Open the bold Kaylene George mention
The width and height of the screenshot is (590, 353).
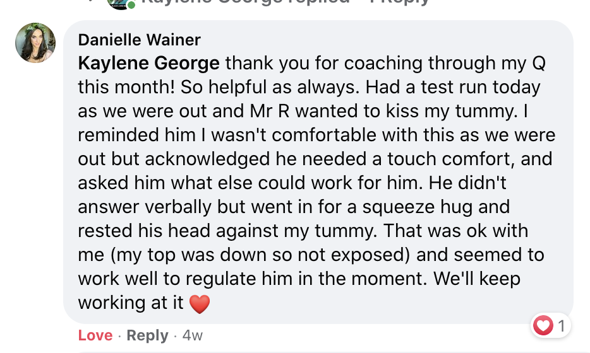click(x=149, y=64)
